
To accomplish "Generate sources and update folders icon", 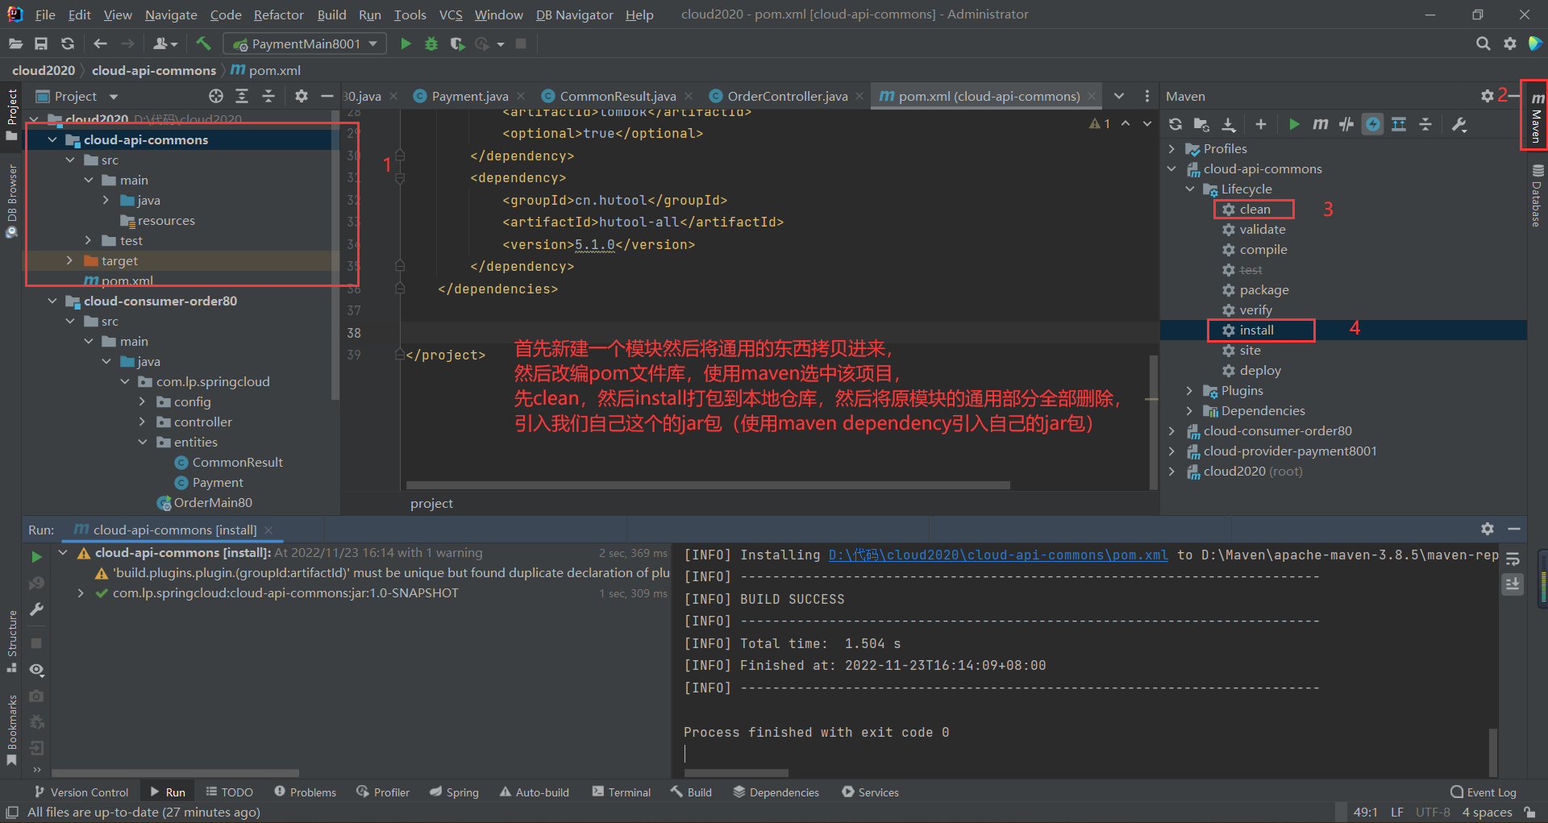I will [x=1201, y=124].
